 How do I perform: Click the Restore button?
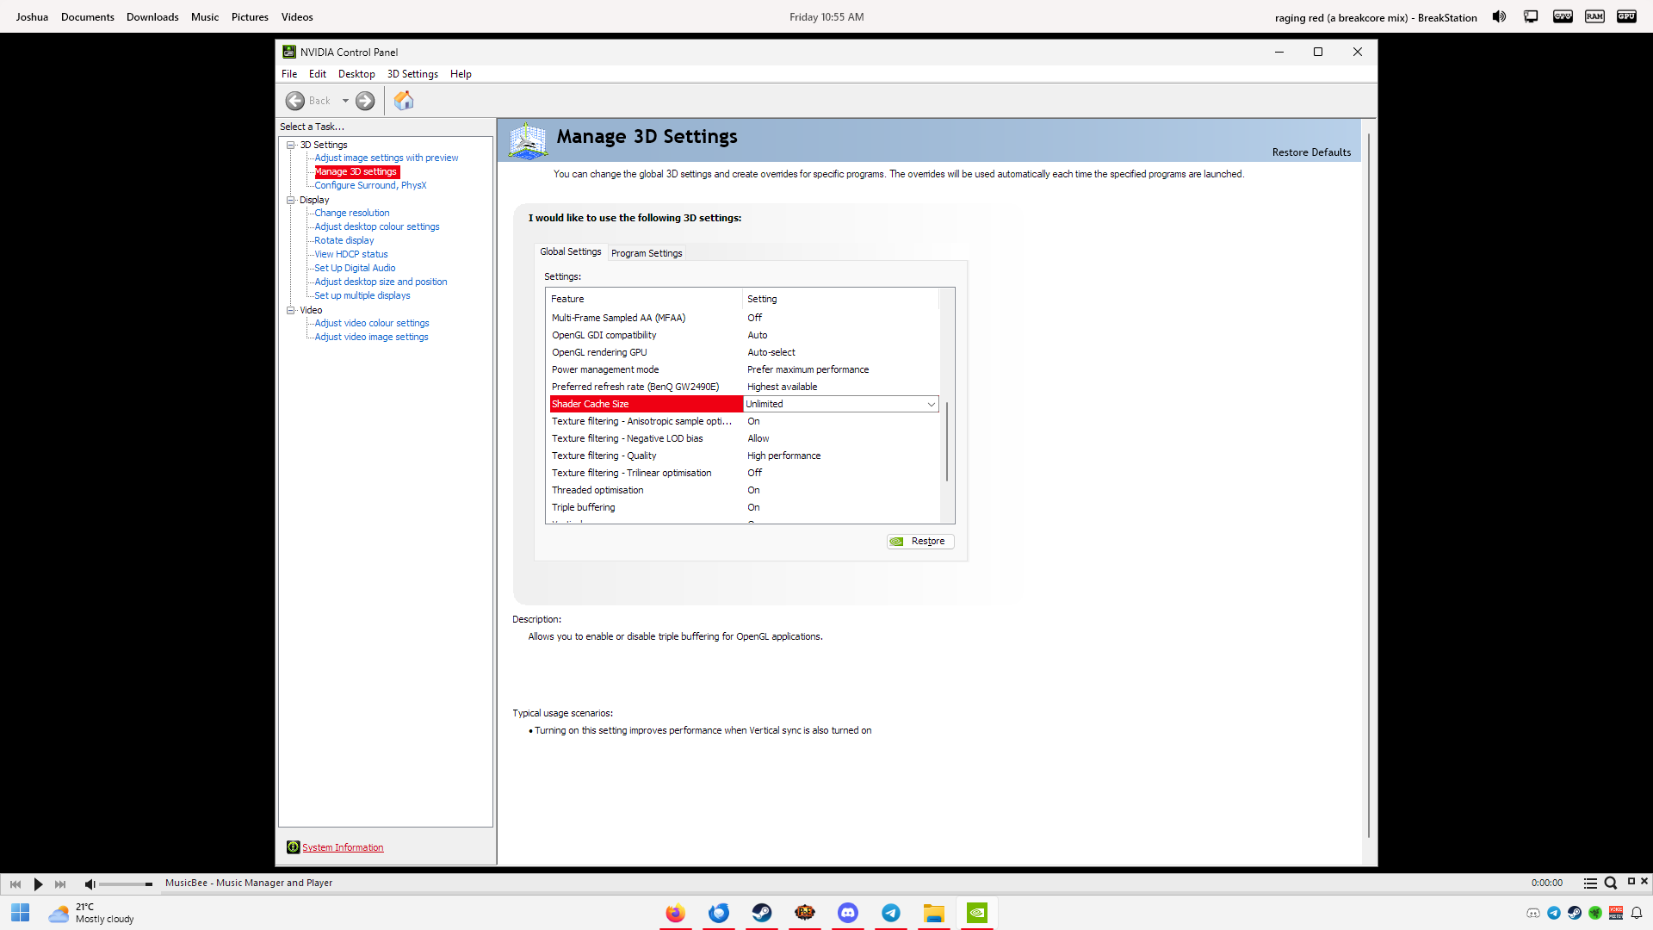pyautogui.click(x=920, y=541)
